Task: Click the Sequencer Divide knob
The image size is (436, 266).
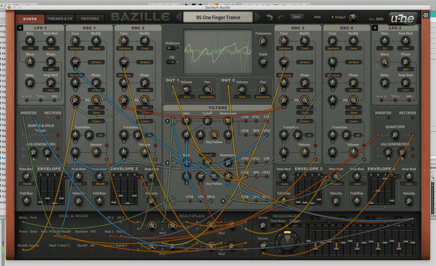Action: (263, 225)
